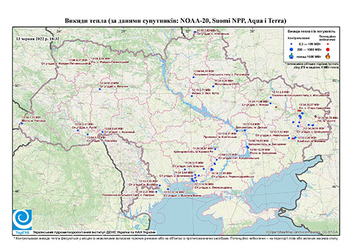Click the topmost blue marker with 7,82 МВт label
Viewport: 351px width, 248px height.
point(195,32)
